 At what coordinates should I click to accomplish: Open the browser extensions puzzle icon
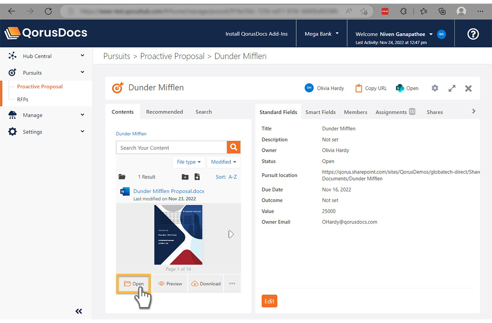(403, 11)
